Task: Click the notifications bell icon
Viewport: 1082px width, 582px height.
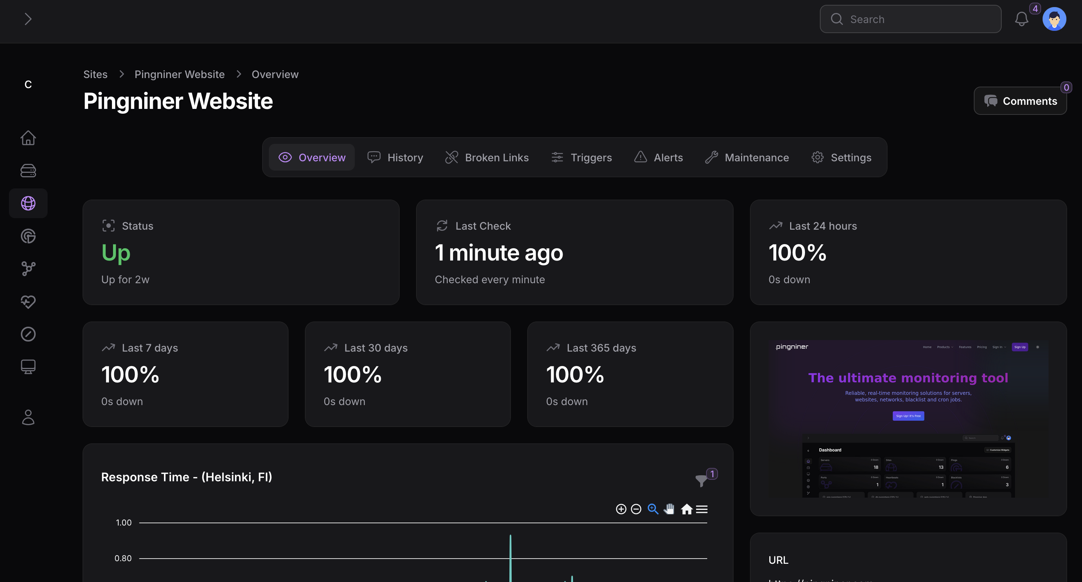Action: pyautogui.click(x=1021, y=19)
